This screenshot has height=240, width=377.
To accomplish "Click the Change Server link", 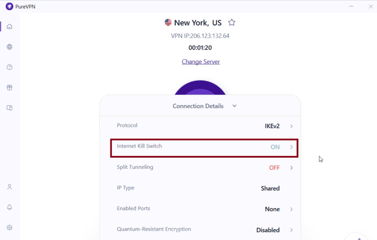I will [201, 62].
